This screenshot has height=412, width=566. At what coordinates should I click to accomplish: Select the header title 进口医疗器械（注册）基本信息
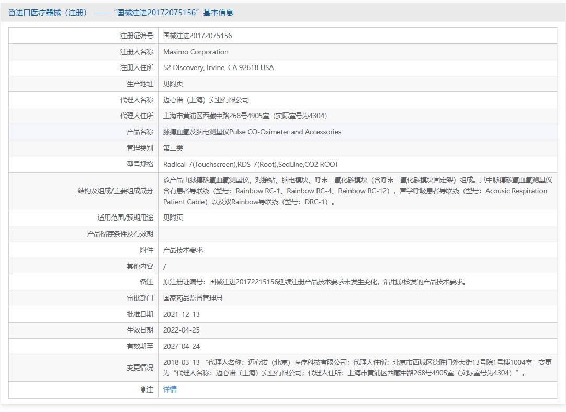tap(124, 13)
